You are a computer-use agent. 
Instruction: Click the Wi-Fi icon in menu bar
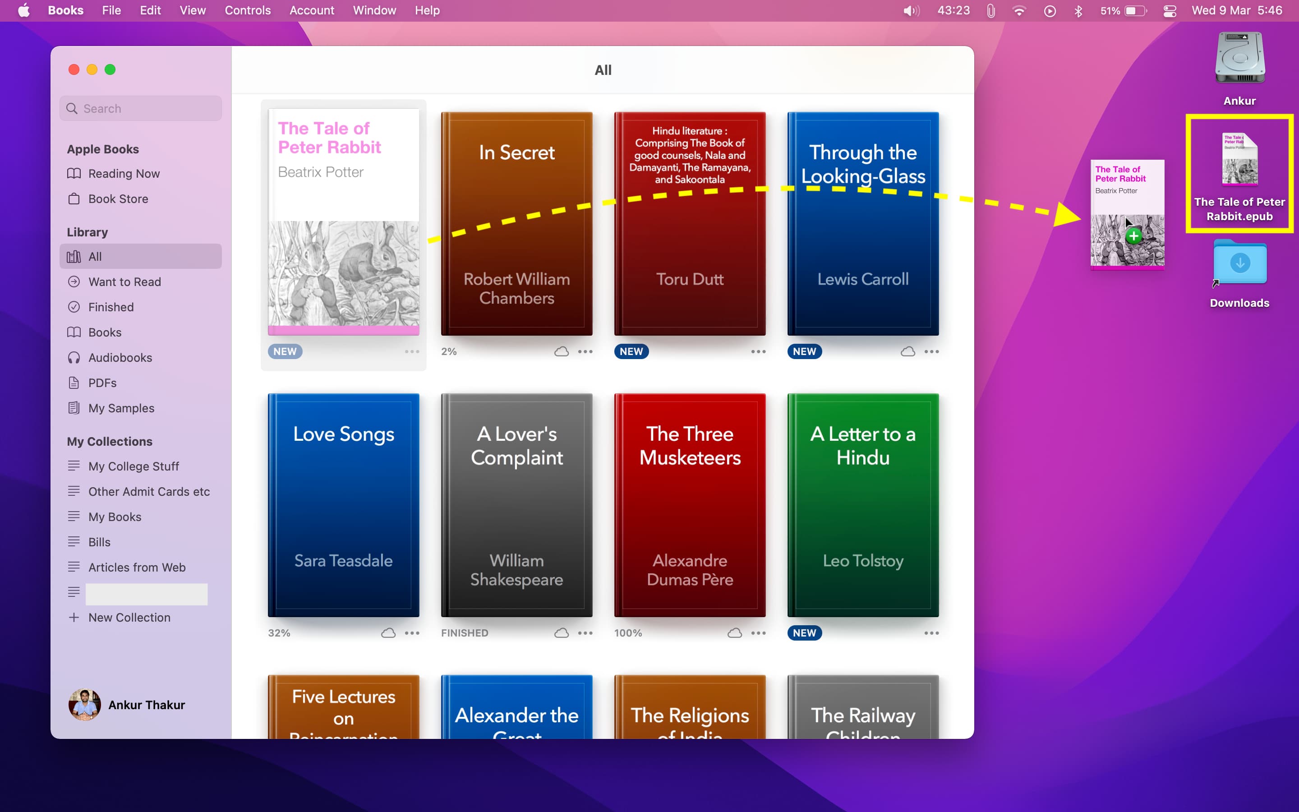[x=1019, y=11]
